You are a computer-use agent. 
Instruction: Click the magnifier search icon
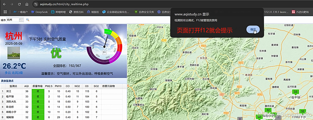click(28, 20)
